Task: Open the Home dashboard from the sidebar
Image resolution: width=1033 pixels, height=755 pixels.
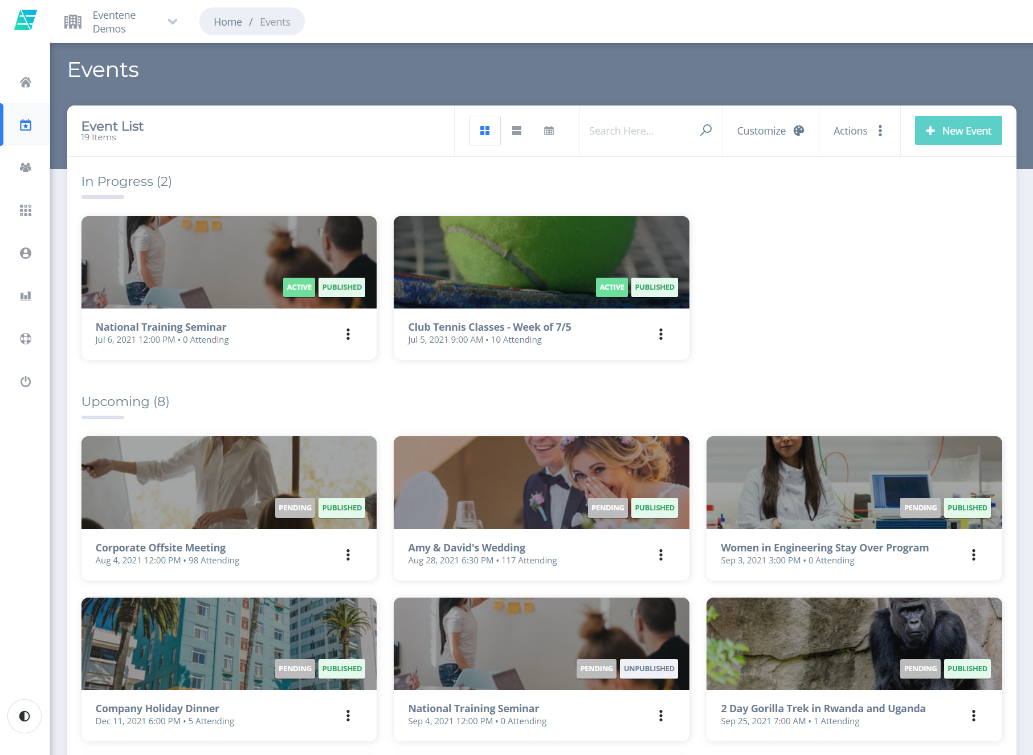Action: 25,82
